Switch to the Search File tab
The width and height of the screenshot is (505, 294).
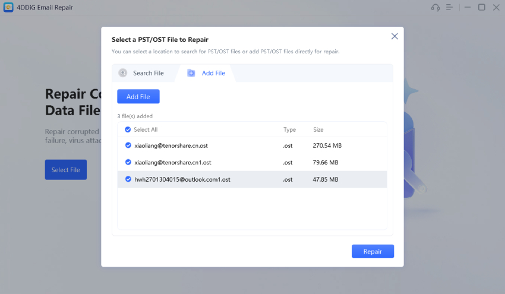tap(147, 73)
